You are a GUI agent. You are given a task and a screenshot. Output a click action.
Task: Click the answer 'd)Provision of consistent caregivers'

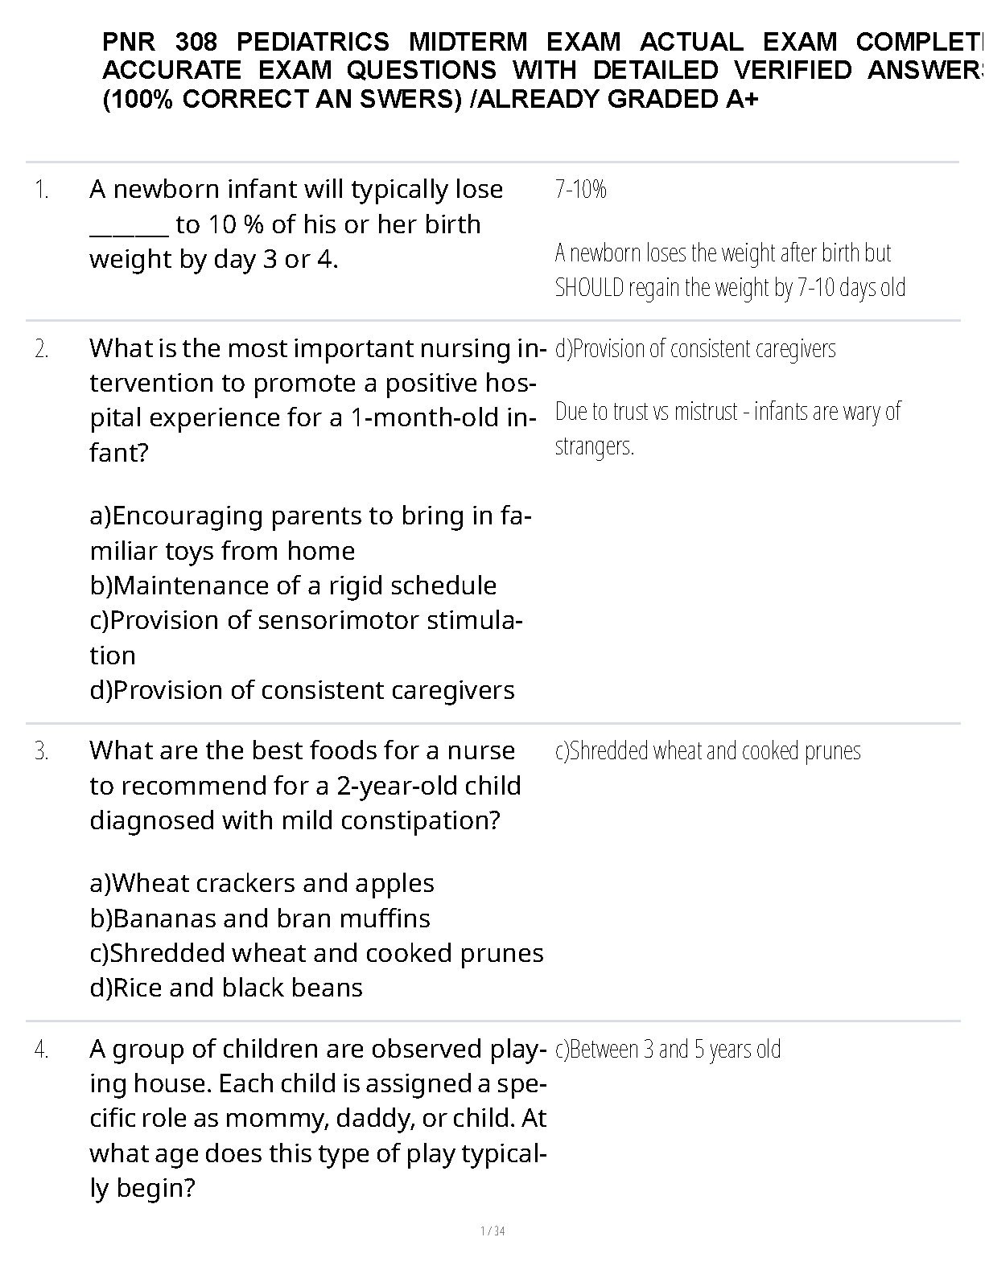pos(695,349)
